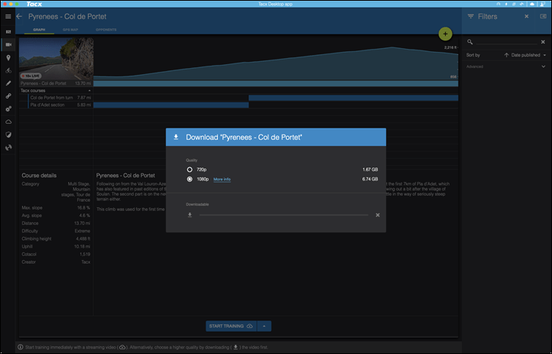Image resolution: width=552 pixels, height=354 pixels.
Task: Open the More info link for 1080p
Action: point(222,180)
